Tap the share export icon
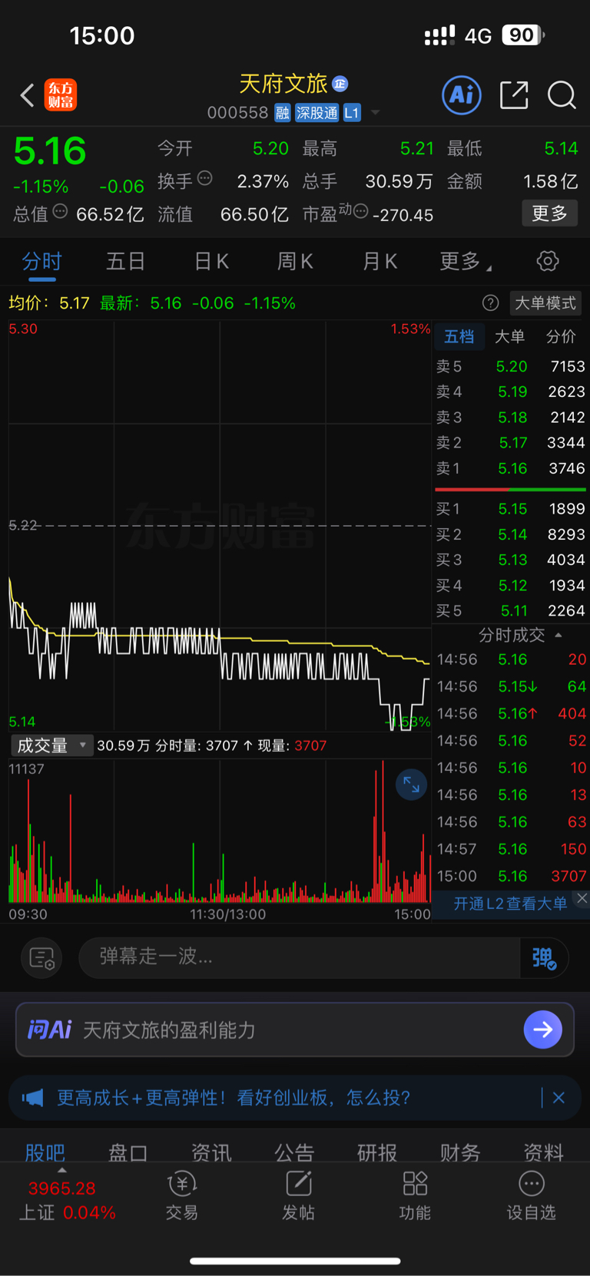 pos(514,95)
